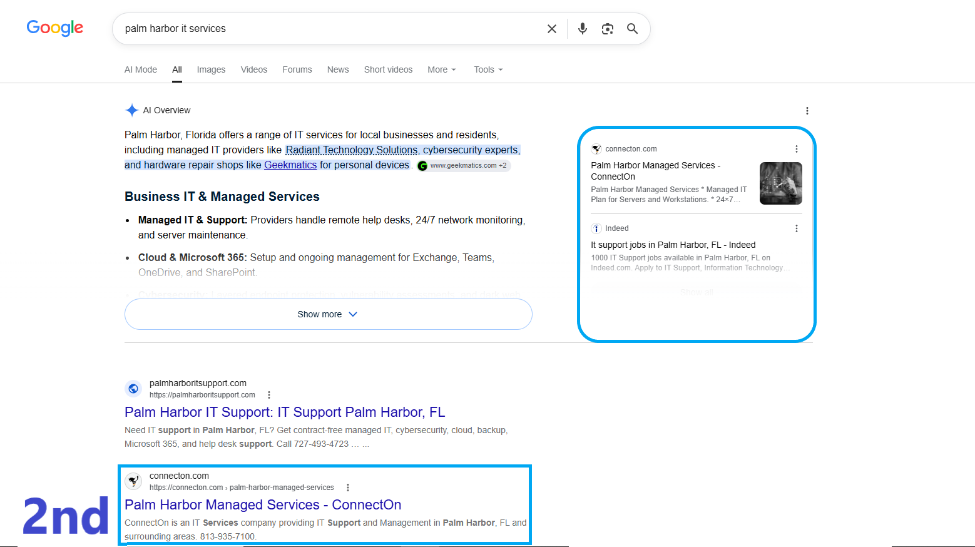
Task: Click the ConnectOn source card thumbnail
Action: click(781, 183)
